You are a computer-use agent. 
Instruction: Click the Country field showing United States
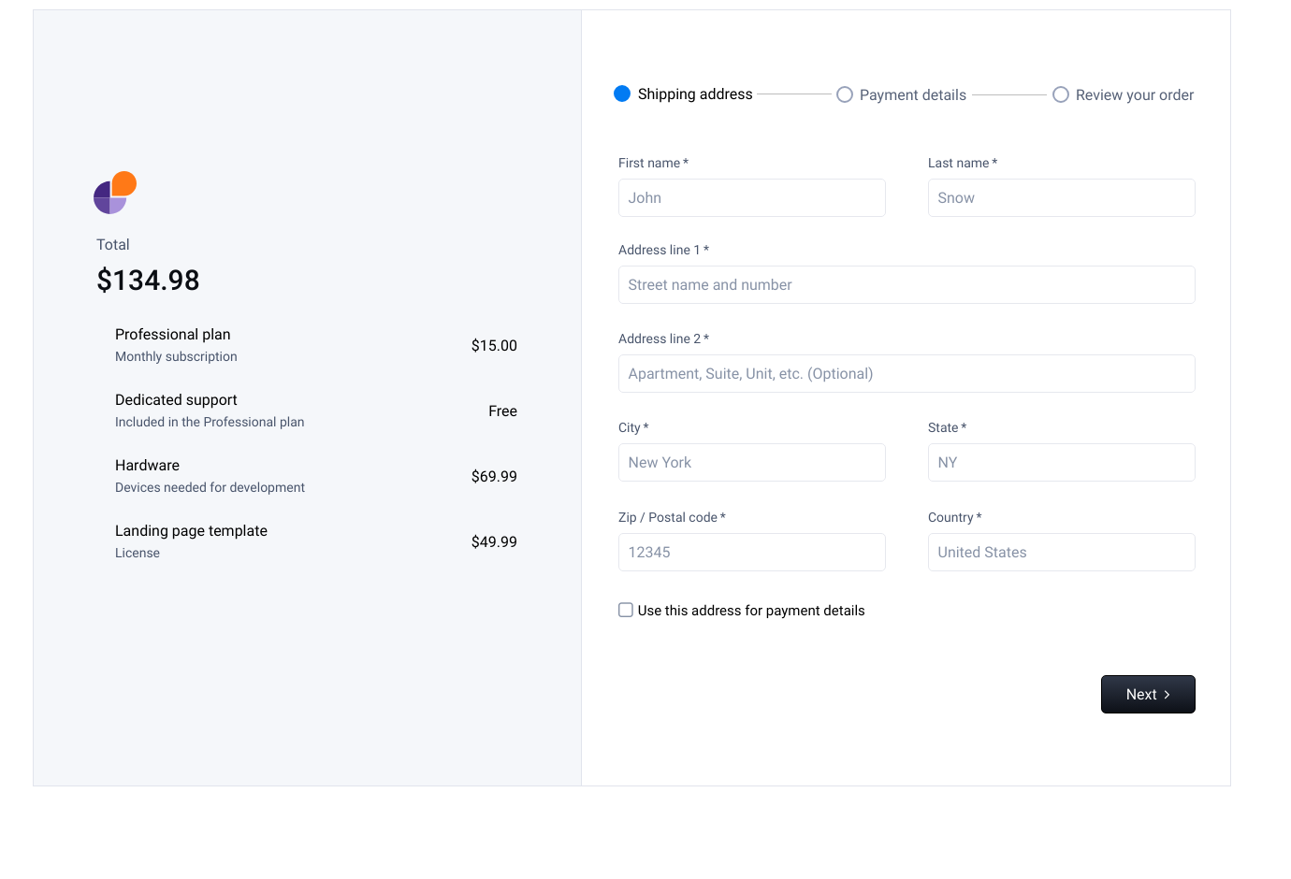(1061, 552)
